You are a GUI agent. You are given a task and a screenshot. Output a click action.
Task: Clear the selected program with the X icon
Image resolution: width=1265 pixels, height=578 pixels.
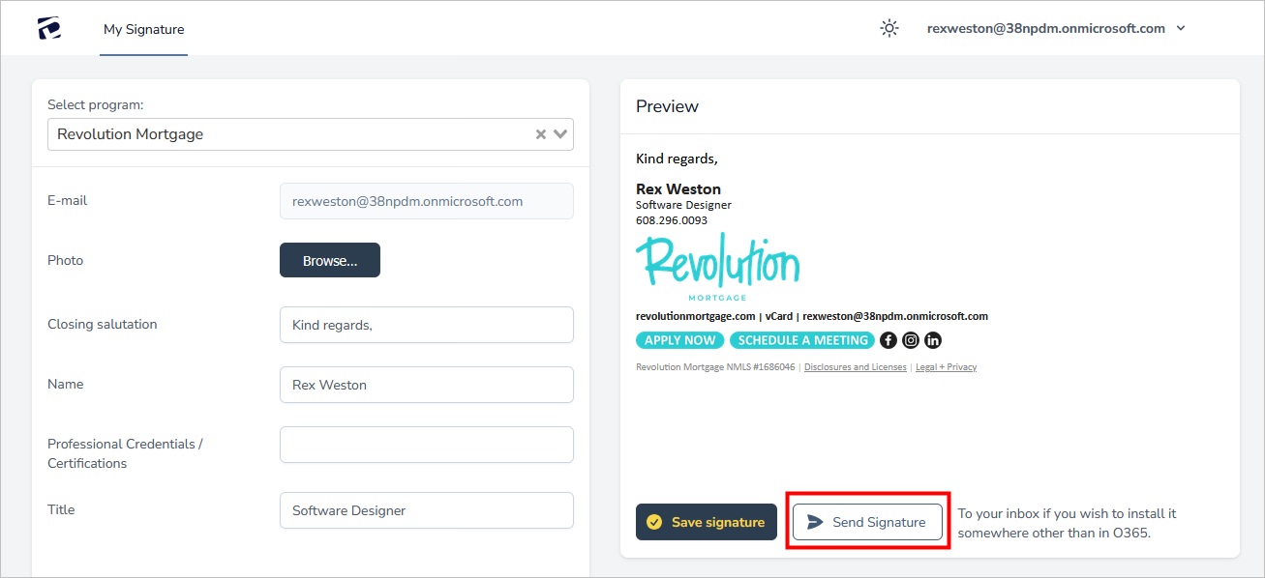coord(541,134)
